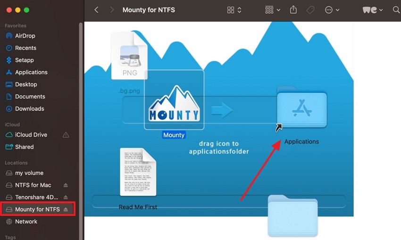Select the .bg.png file thumbnail
Image resolution: width=401 pixels, height=240 pixels.
[x=129, y=56]
